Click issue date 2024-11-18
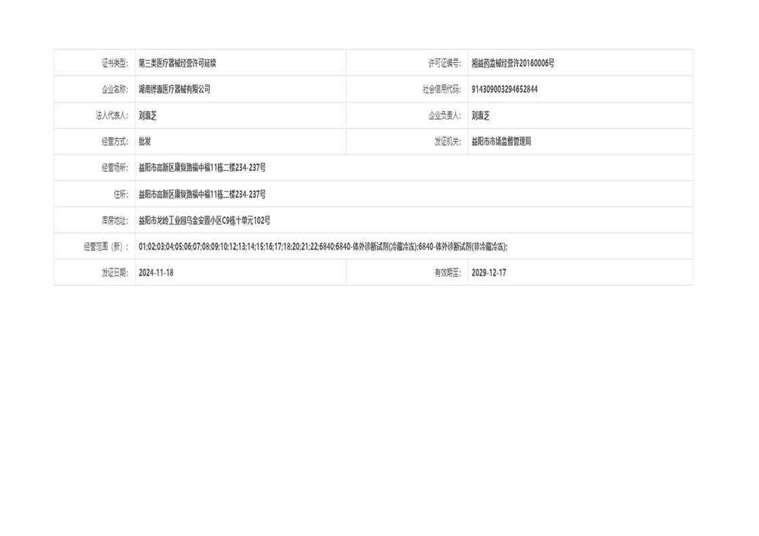The width and height of the screenshot is (759, 536). tap(156, 273)
